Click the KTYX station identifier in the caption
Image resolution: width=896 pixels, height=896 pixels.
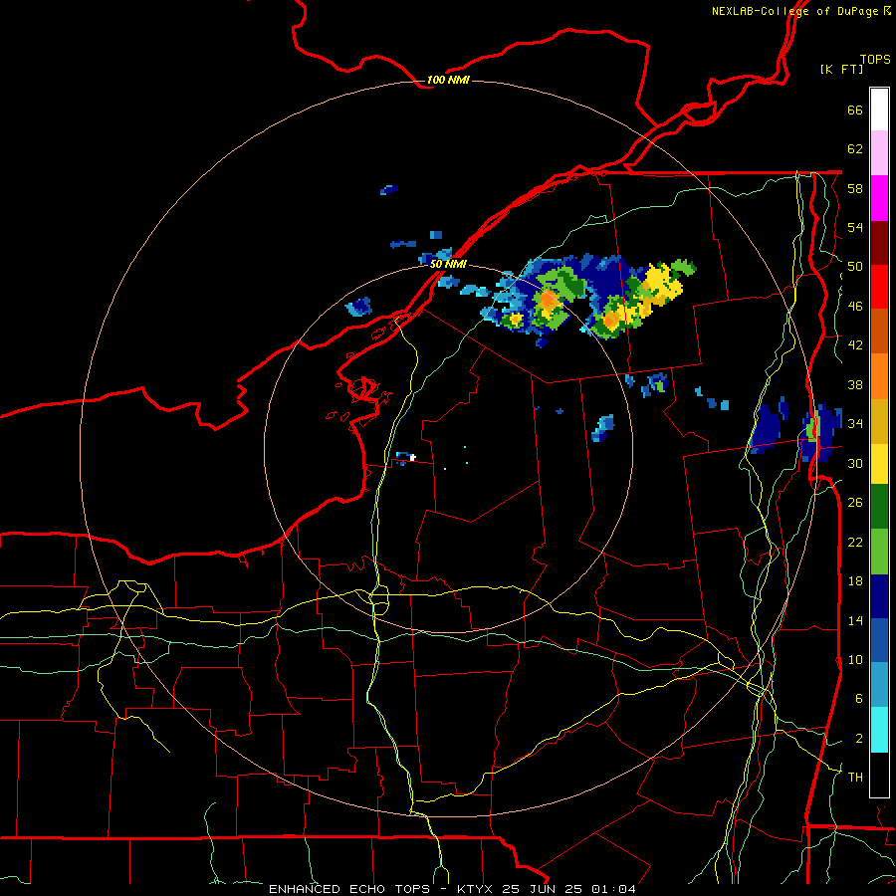tap(477, 889)
